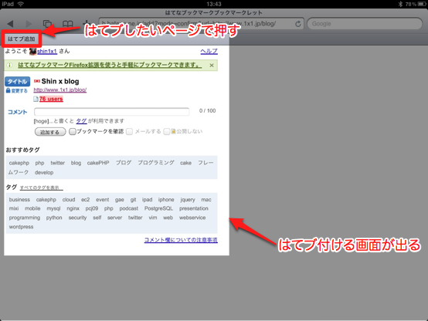The image size is (428, 321).
Task: Select recommended tag cakephp
Action: (x=19, y=163)
